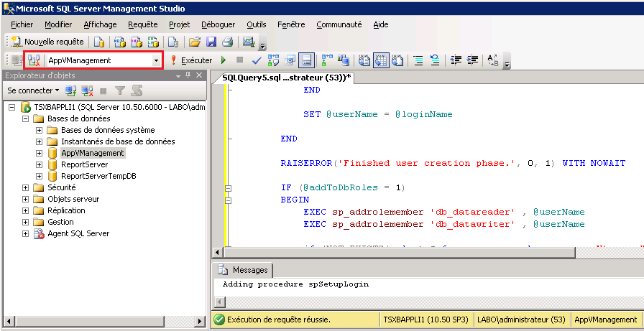
Task: Click the Object Explorer refresh icon
Action: 137,90
